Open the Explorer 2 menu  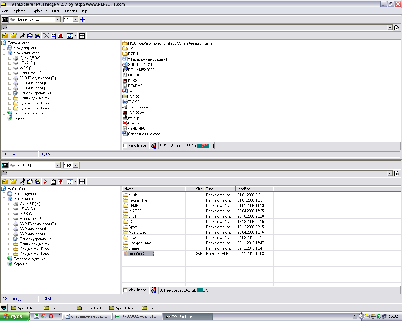[x=39, y=11]
